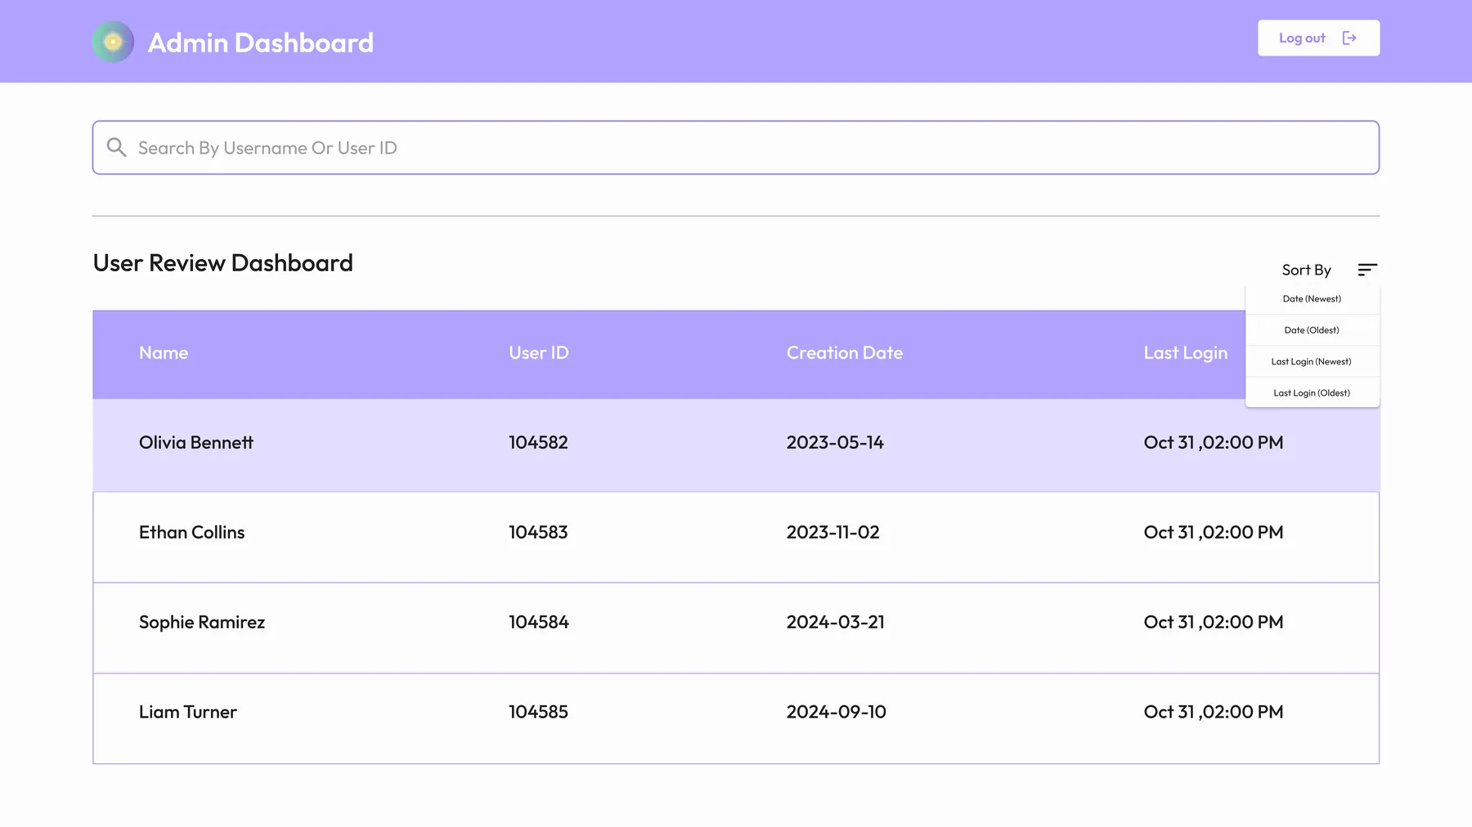
Task: Choose Last Login (Oldest) sort option
Action: [x=1312, y=393]
